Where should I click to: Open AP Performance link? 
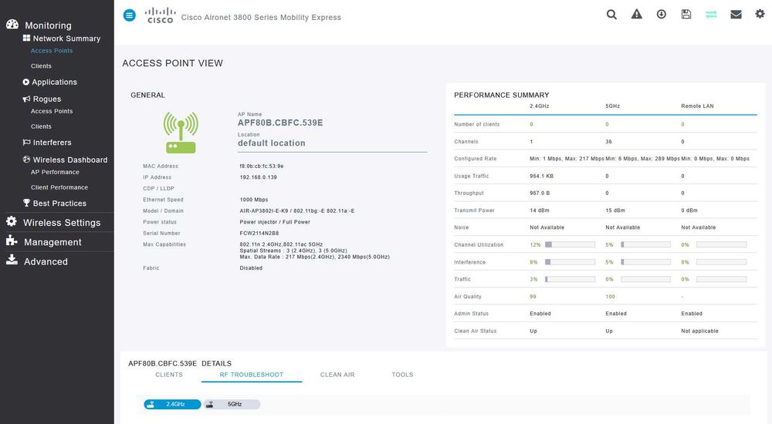point(55,172)
